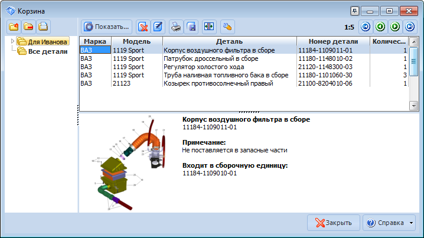Click the Показать... button
Image resolution: width=424 pixels, height=238 pixels.
[106, 27]
